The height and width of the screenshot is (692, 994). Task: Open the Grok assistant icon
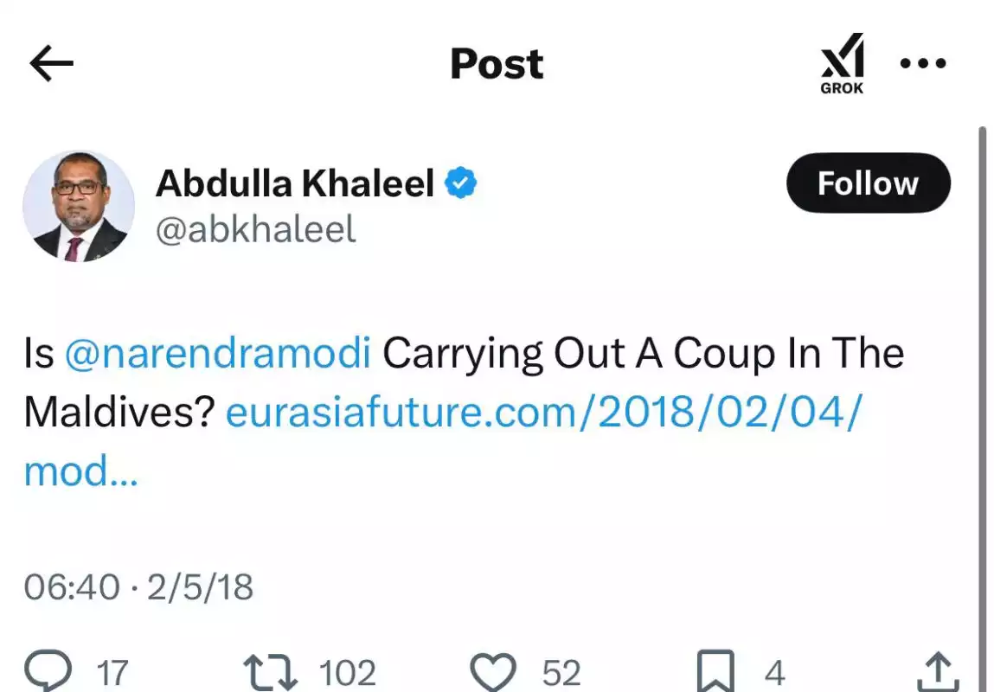pyautogui.click(x=842, y=63)
